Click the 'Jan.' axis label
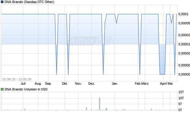Screen dimensions: 190x113 [115, 83]
